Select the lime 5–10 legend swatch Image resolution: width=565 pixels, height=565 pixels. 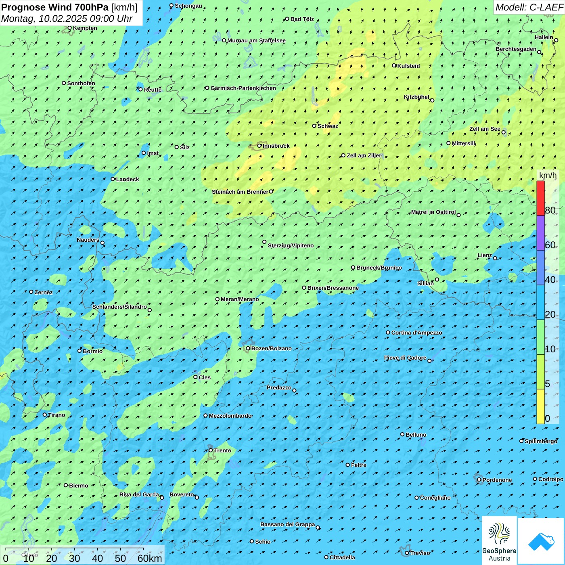pyautogui.click(x=540, y=372)
